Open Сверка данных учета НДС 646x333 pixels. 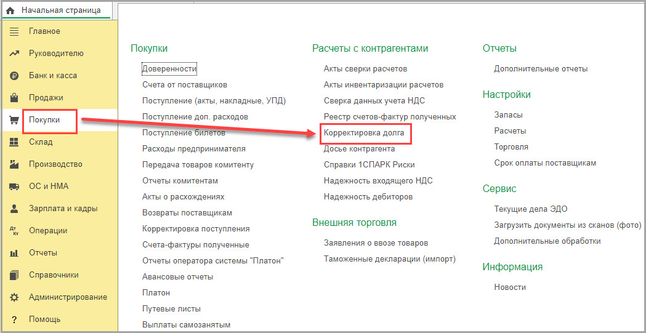coord(374,102)
